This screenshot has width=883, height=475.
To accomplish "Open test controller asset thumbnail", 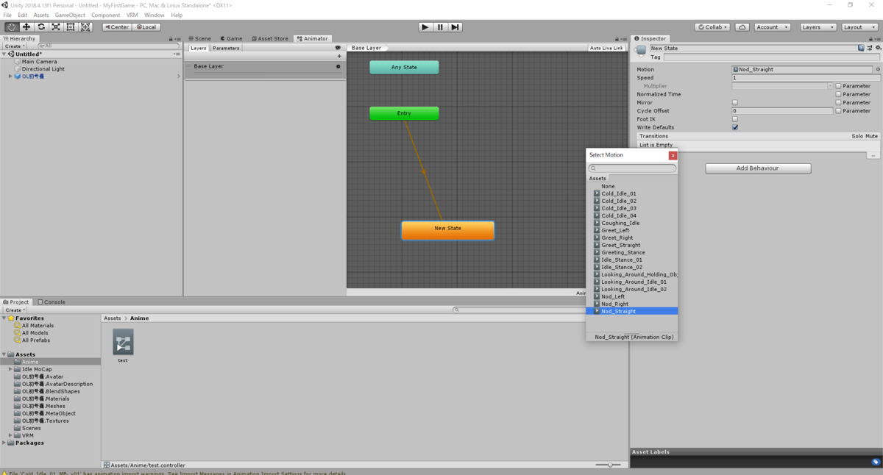I will [123, 343].
